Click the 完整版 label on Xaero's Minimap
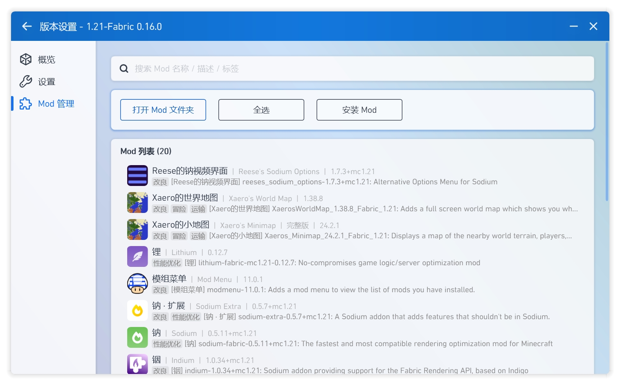 [297, 226]
